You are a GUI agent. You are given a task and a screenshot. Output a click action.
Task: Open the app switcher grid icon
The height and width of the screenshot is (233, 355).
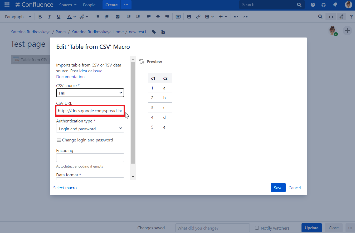point(7,5)
